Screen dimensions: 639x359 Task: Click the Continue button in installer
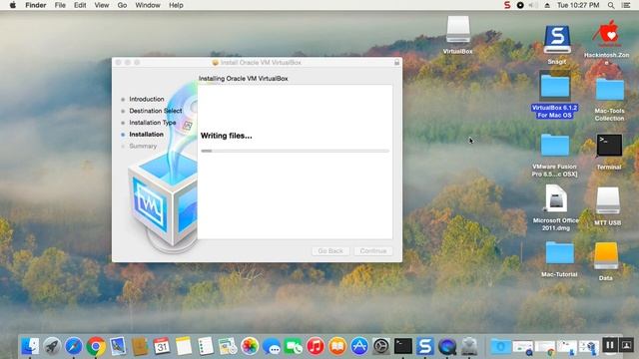(373, 251)
